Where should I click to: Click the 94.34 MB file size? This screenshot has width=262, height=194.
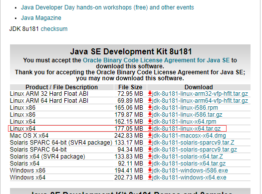[x=130, y=150]
